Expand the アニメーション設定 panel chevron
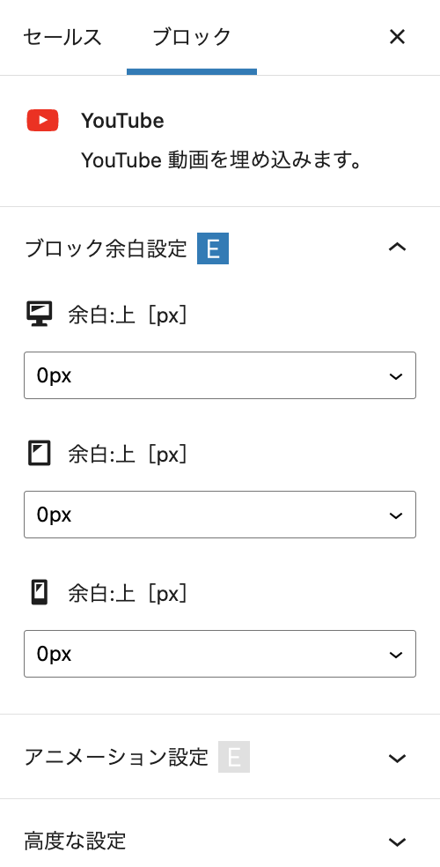This screenshot has width=440, height=867. (398, 758)
